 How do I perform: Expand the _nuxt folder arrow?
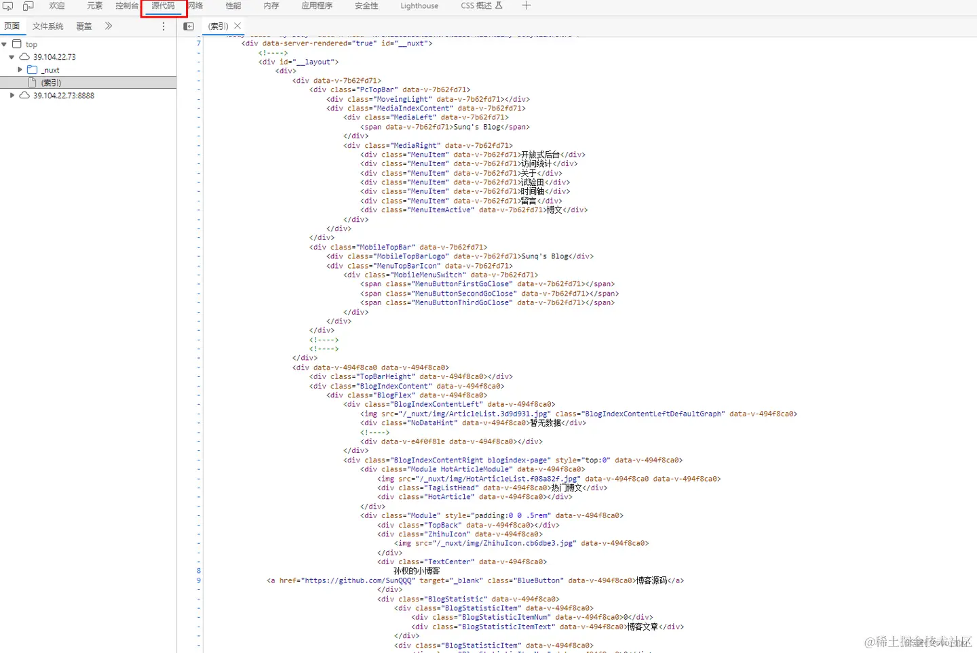tap(20, 70)
